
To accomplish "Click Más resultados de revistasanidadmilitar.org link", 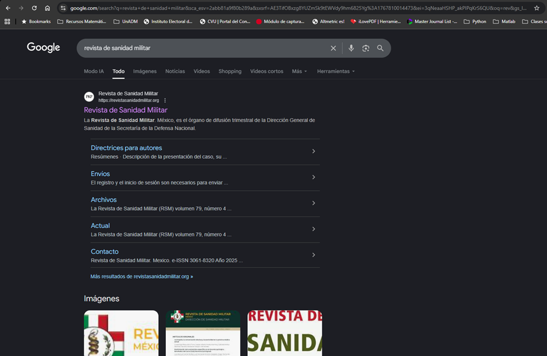I will coord(141,276).
